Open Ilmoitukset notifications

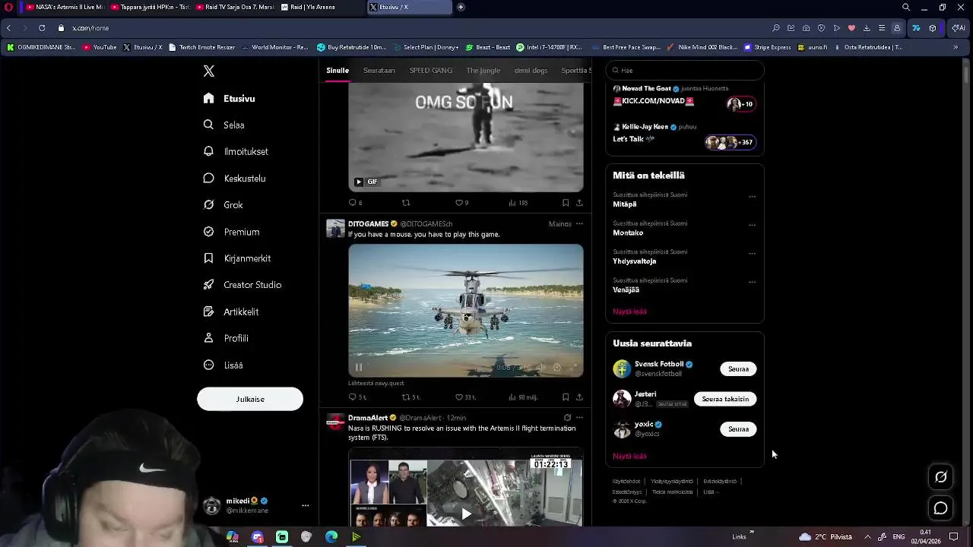tap(236, 152)
